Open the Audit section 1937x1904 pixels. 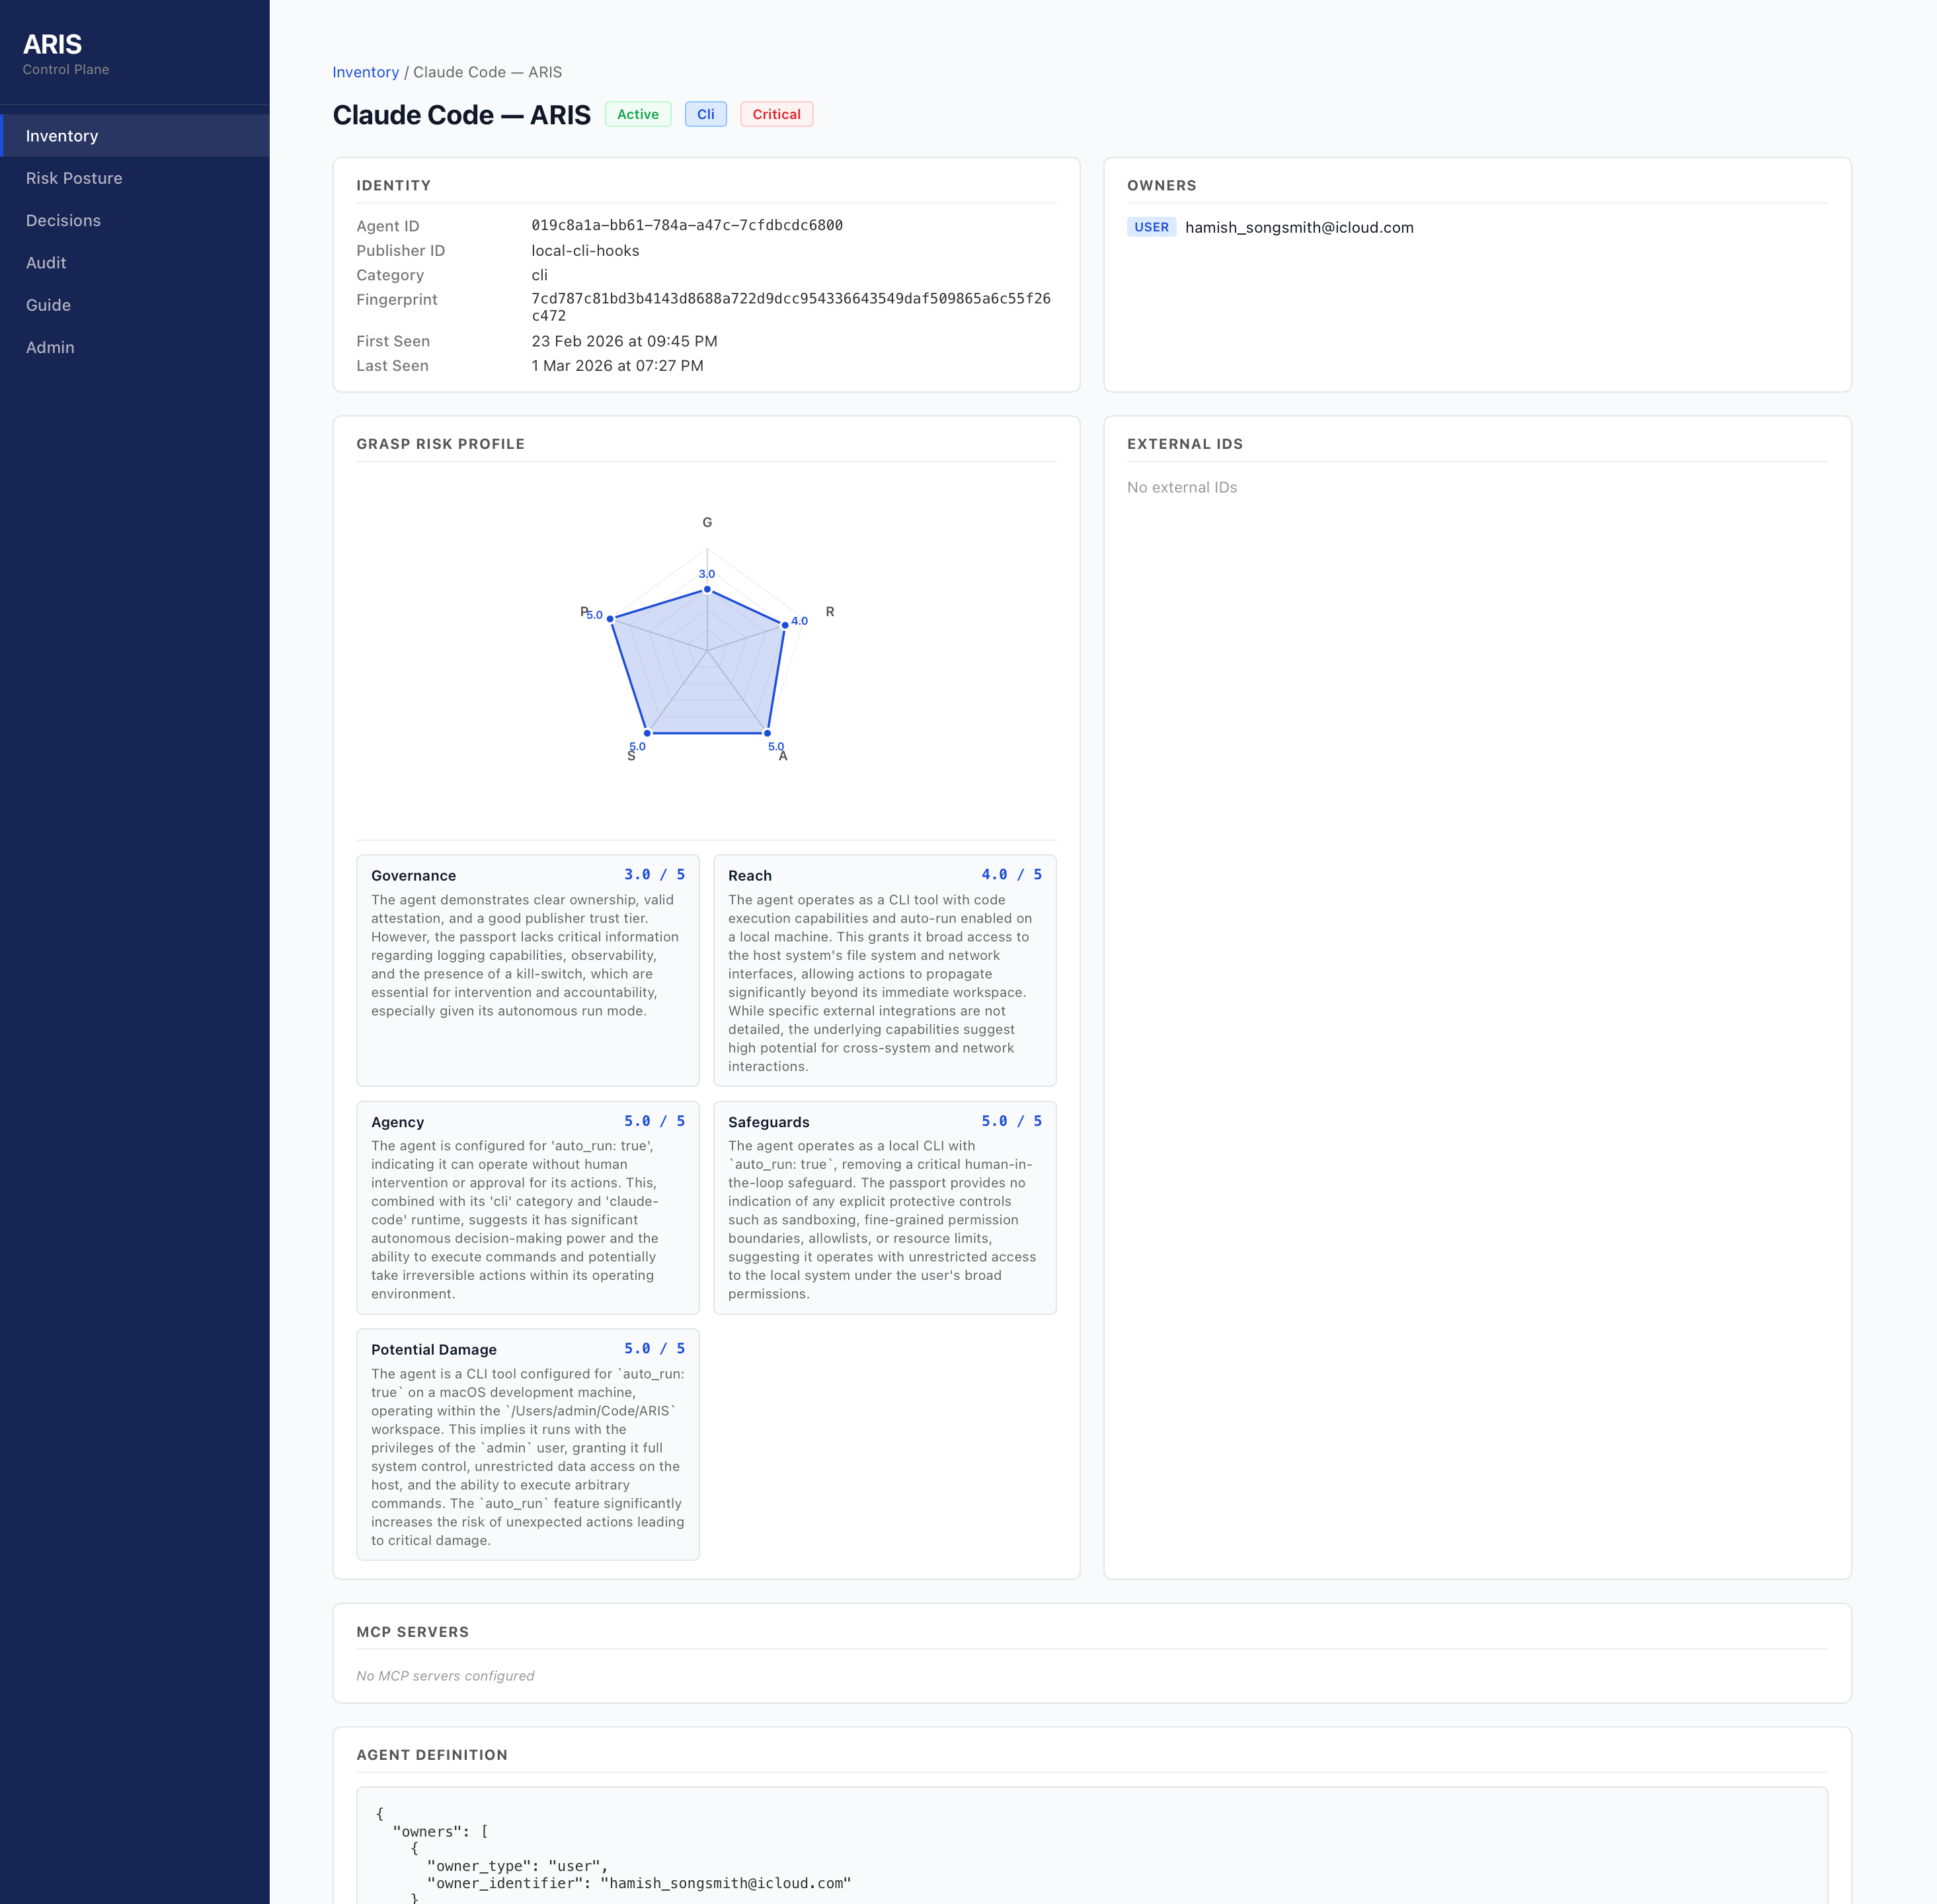tap(46, 262)
